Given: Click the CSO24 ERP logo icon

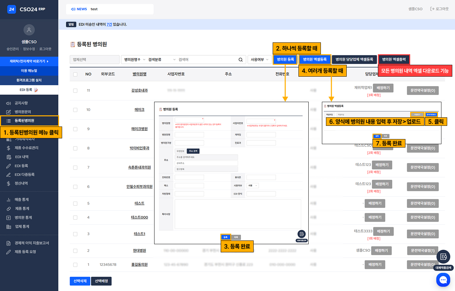Looking at the screenshot, I should pos(12,9).
